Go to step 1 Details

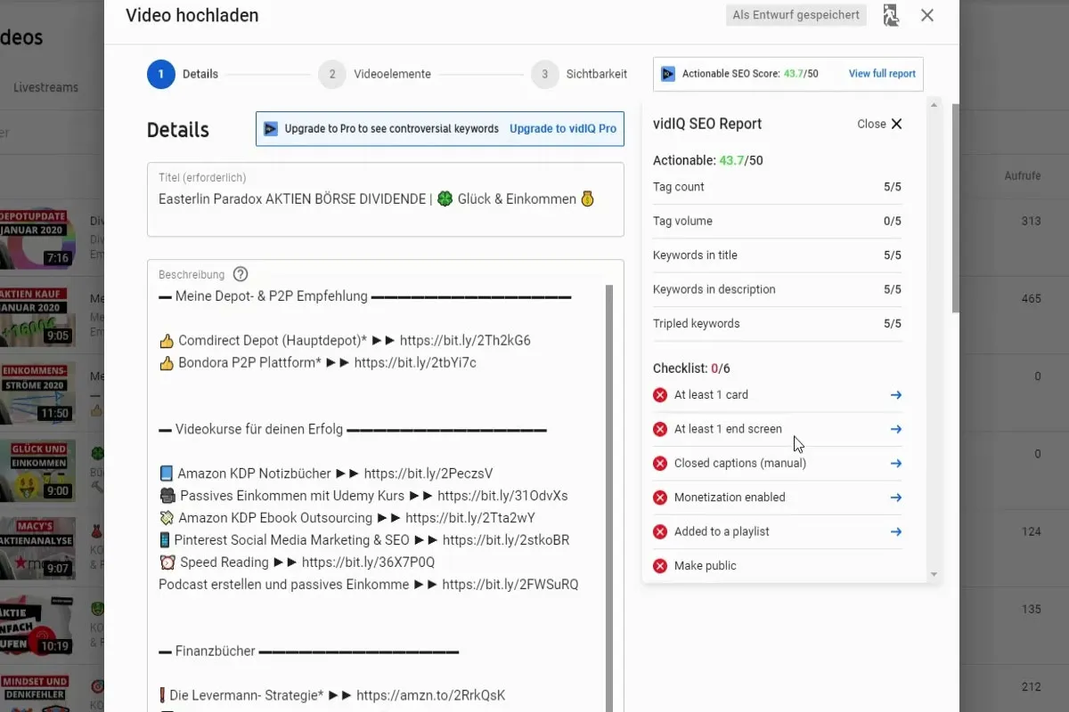(x=183, y=74)
